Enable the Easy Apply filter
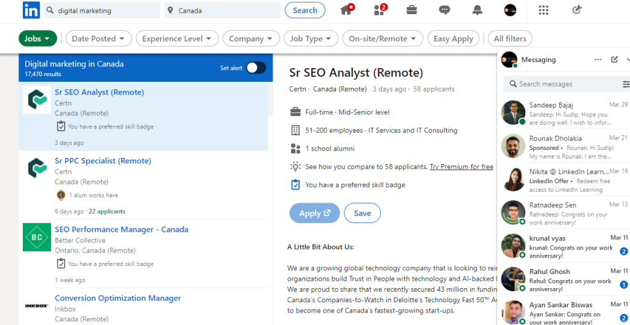Viewport: 630px width, 325px height. tap(453, 39)
